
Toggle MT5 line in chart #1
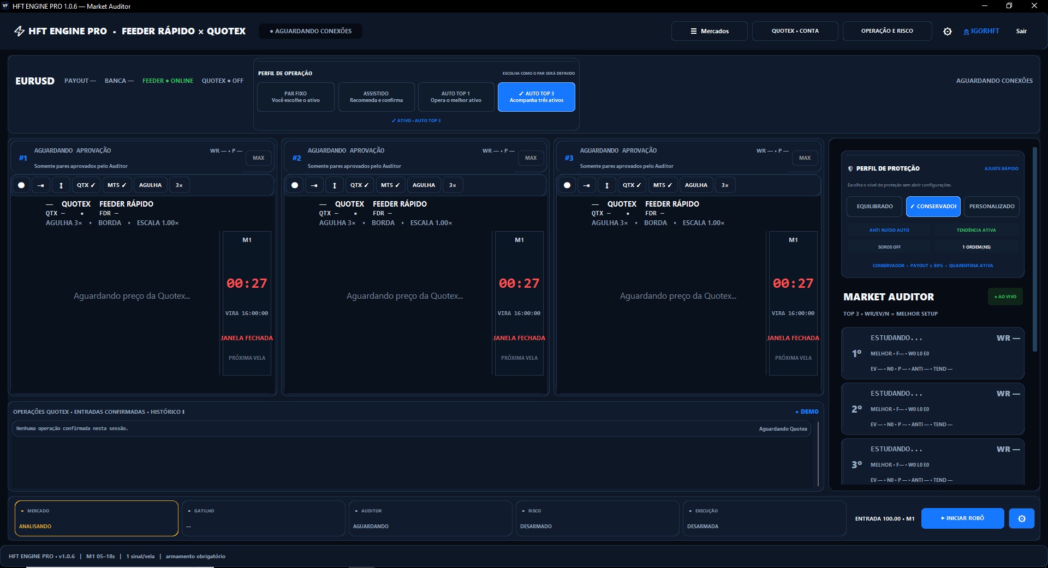point(117,185)
